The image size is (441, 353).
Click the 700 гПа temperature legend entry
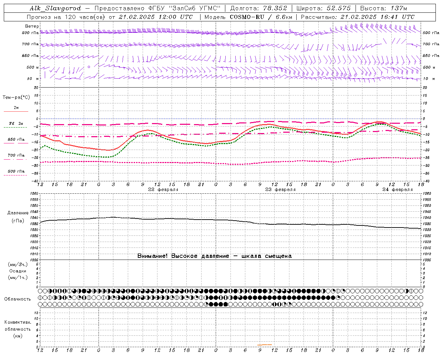pyautogui.click(x=16, y=155)
